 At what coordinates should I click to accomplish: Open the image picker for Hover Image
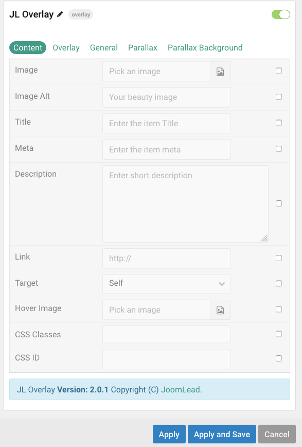[x=220, y=310]
